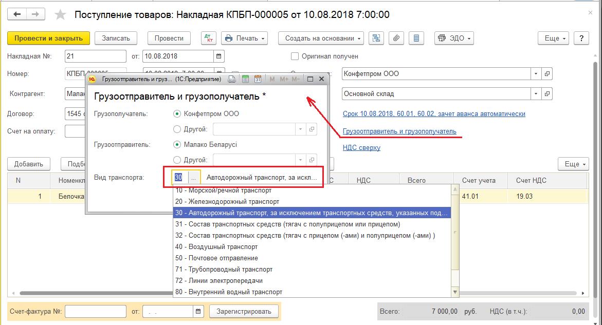The image size is (602, 325).
Task: Click M- memory button in dialog title
Action: (x=295, y=79)
